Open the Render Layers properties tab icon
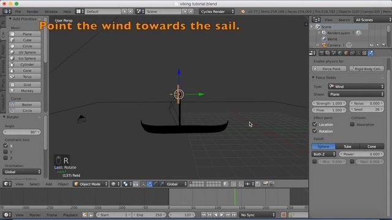Image resolution: width=392 pixels, height=220 pixels. pos(327,53)
